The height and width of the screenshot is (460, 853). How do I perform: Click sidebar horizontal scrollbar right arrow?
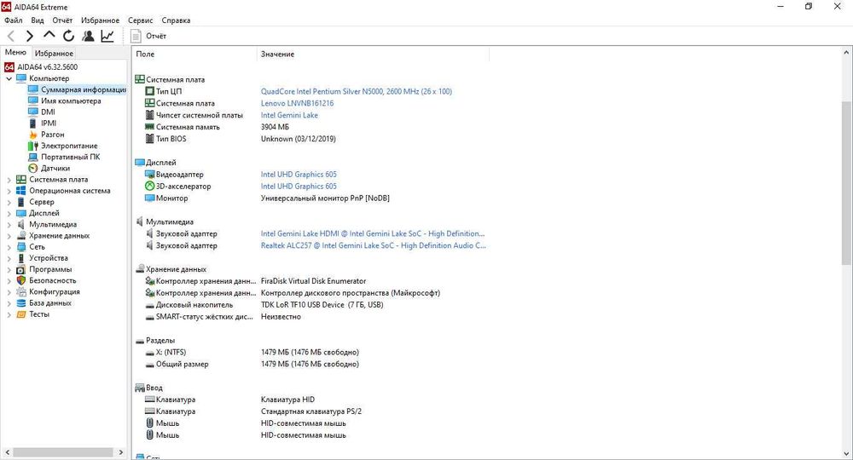(x=121, y=452)
